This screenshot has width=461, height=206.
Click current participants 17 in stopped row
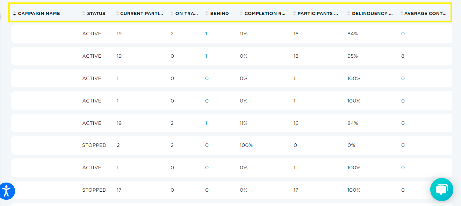(x=119, y=190)
